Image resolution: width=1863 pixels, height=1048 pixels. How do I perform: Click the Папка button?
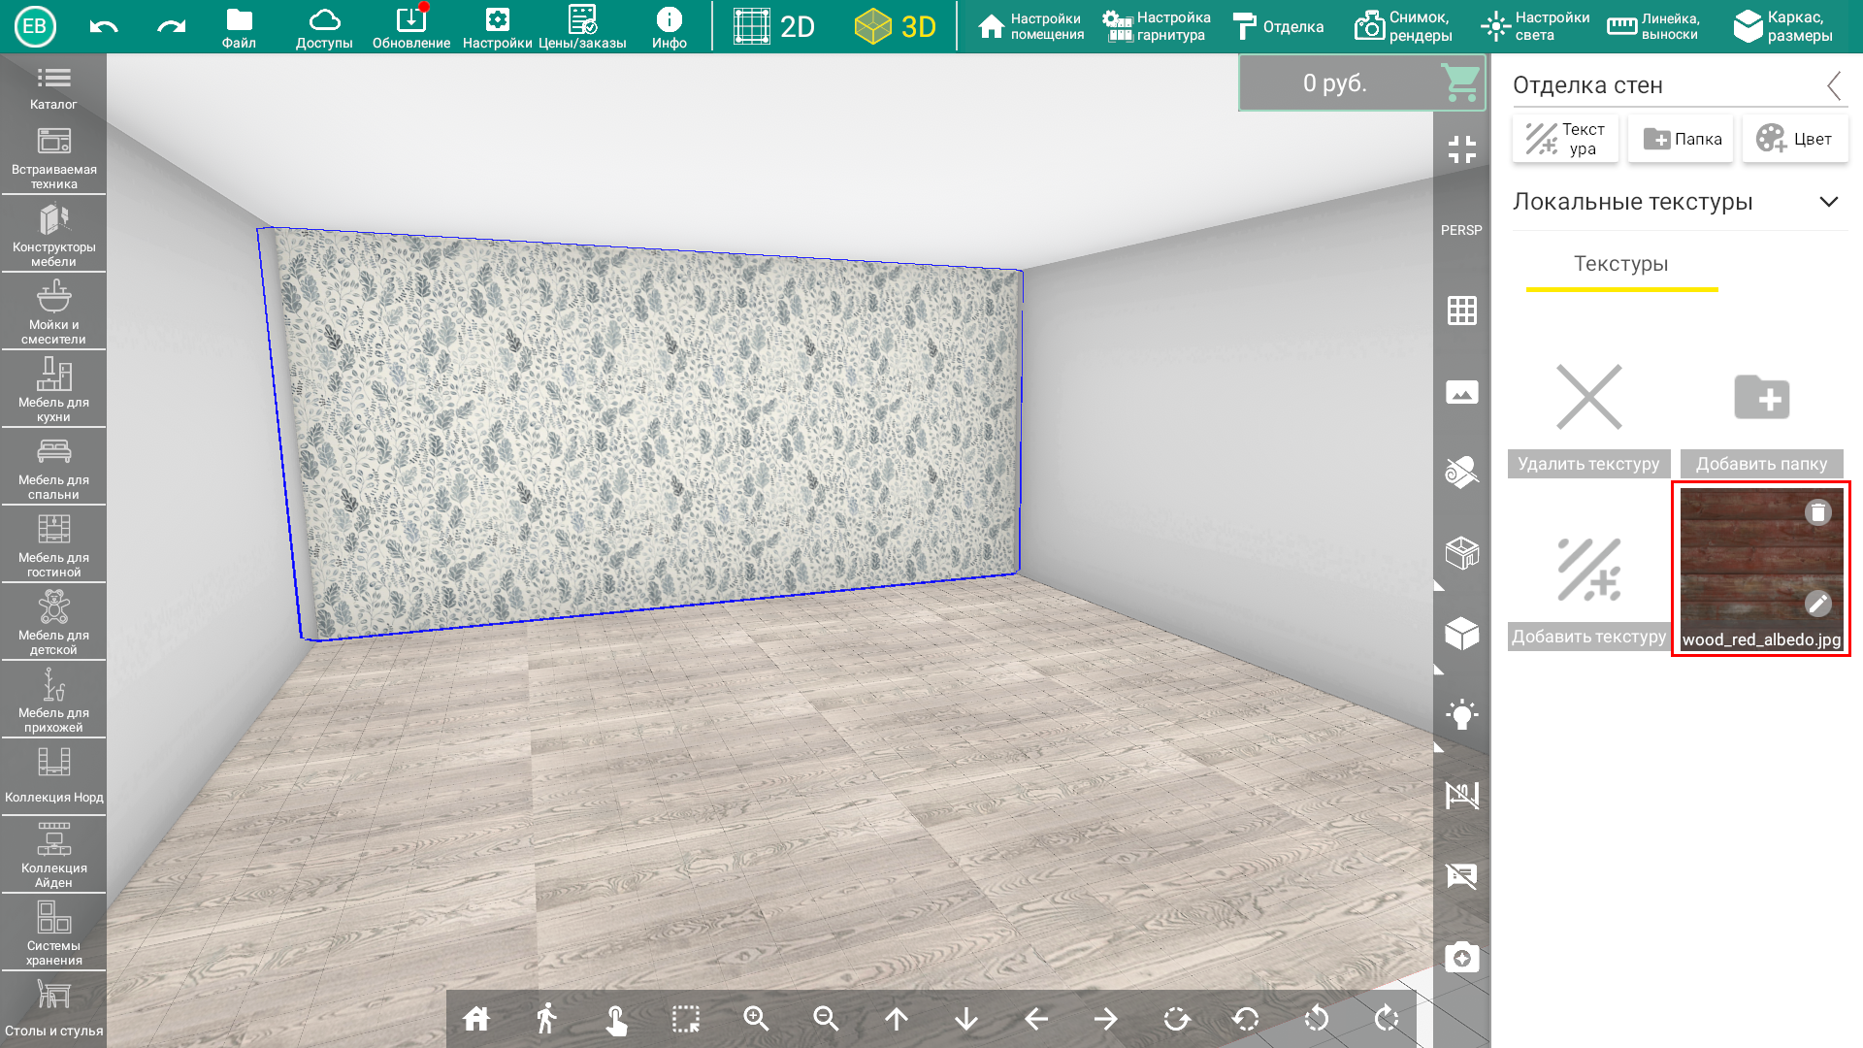1681,139
